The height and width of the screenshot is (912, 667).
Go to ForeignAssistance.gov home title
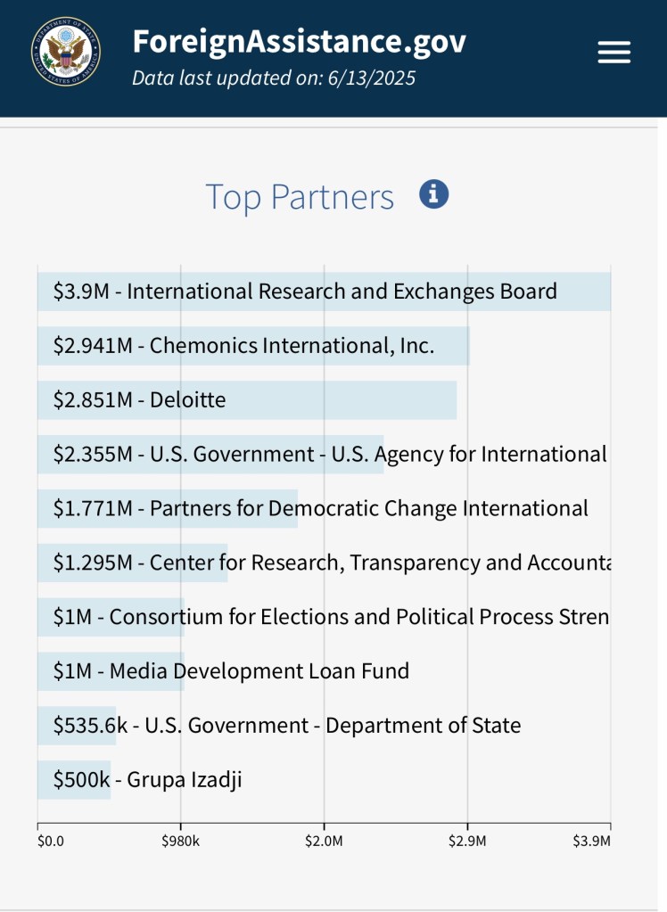(299, 41)
